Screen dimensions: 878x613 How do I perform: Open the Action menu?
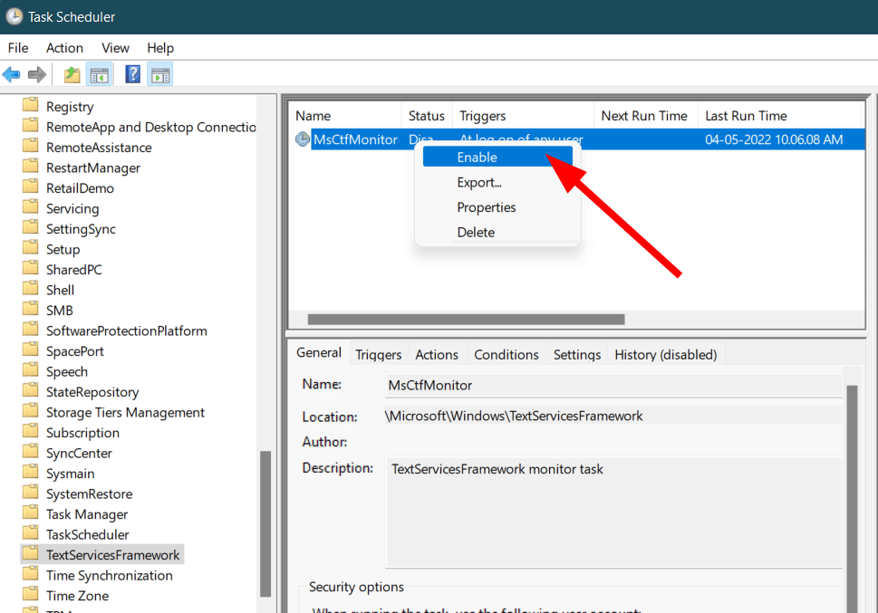(x=63, y=47)
